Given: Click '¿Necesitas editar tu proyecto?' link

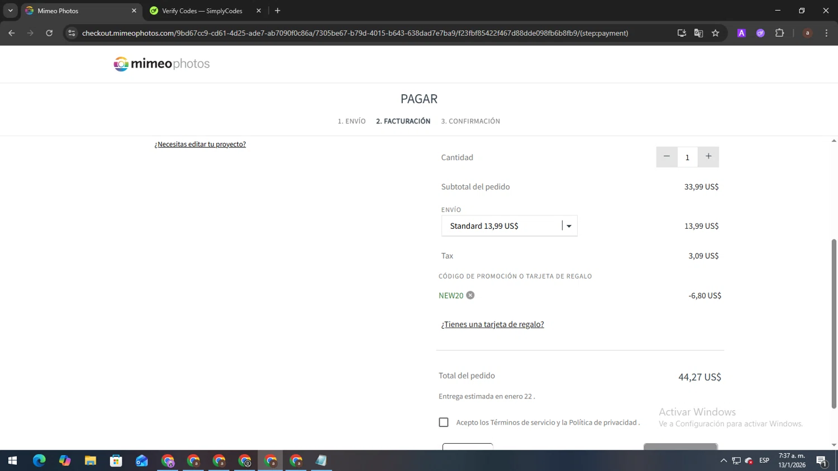Looking at the screenshot, I should tap(200, 144).
